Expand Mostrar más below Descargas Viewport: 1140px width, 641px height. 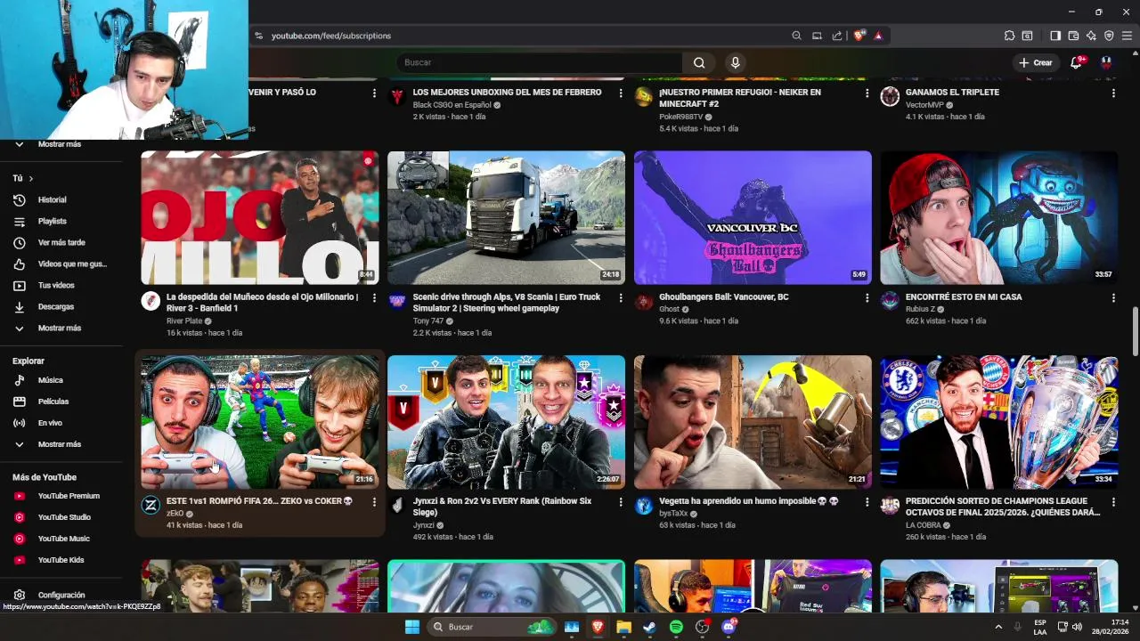coord(61,328)
